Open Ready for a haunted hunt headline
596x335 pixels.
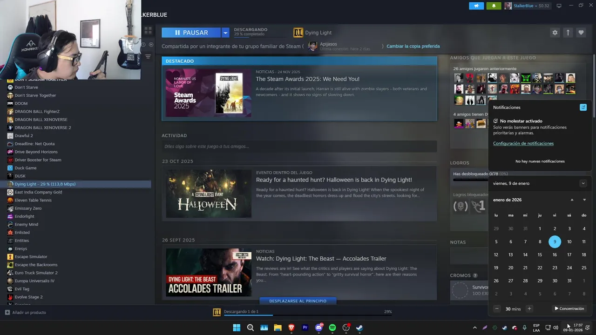click(x=334, y=180)
